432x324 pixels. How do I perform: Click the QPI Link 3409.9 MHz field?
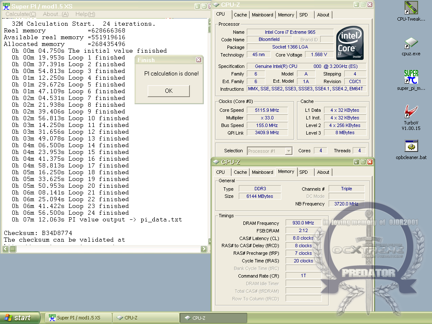click(267, 133)
